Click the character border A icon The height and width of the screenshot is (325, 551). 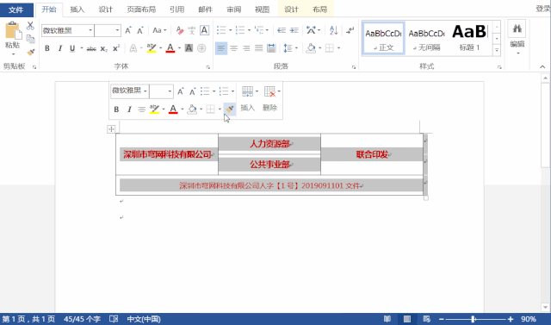click(204, 30)
